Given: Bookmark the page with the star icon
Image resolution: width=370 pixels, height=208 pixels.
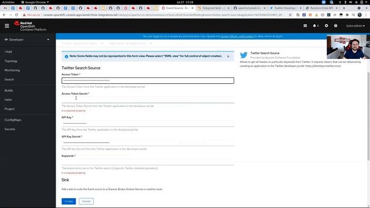Looking at the screenshot, I should 290,15.
